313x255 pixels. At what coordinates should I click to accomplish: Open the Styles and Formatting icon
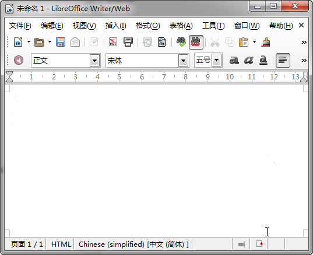19,60
